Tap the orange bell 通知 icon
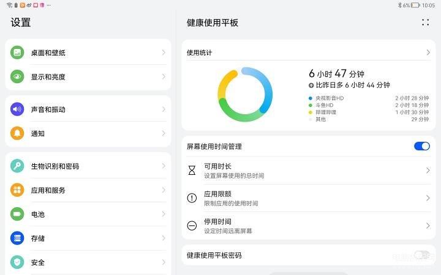The image size is (441, 275). [17, 133]
